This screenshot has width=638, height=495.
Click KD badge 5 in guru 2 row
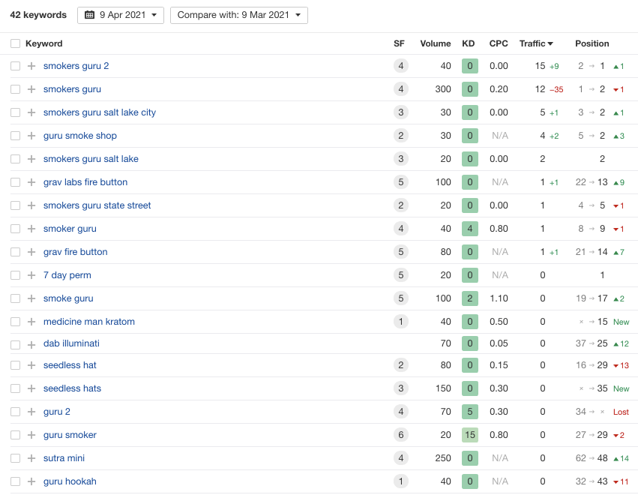[470, 412]
